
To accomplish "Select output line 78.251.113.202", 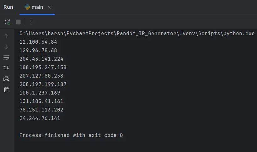I will (41, 110).
